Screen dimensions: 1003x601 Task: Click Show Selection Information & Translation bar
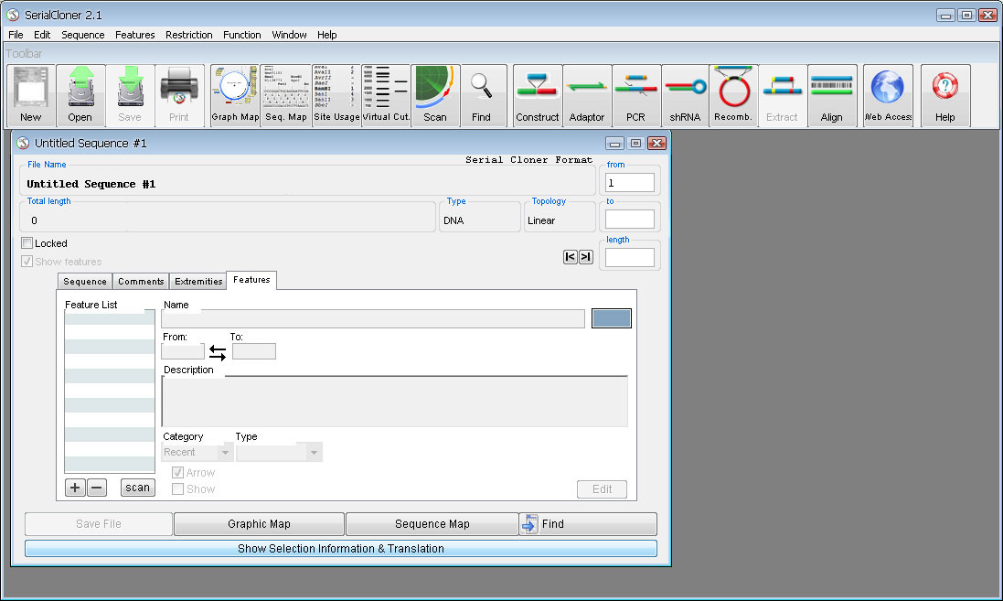coord(341,549)
